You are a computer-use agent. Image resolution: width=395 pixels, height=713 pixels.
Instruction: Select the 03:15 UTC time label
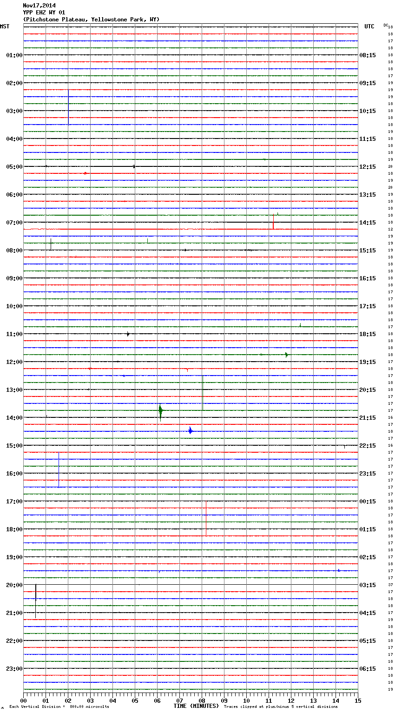368,585
